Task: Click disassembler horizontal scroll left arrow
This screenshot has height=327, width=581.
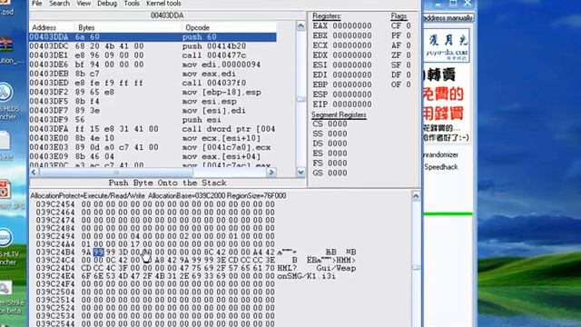Action: click(34, 172)
